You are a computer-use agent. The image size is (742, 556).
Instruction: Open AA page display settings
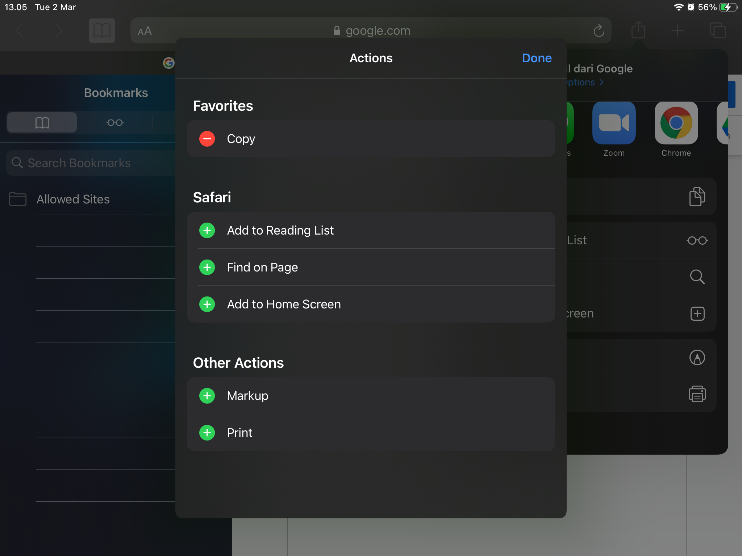tap(145, 31)
